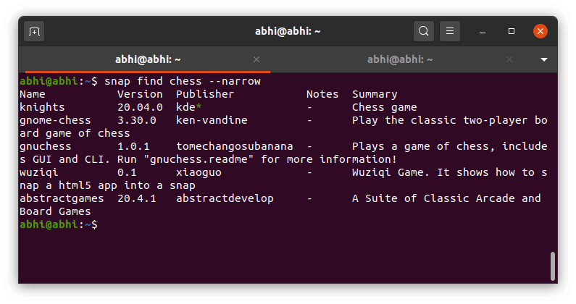
Task: Click the 'snap find chess --narrow' command
Action: pyautogui.click(x=183, y=81)
